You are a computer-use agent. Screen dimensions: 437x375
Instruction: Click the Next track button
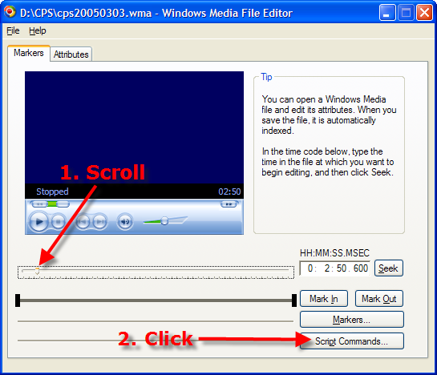point(99,222)
